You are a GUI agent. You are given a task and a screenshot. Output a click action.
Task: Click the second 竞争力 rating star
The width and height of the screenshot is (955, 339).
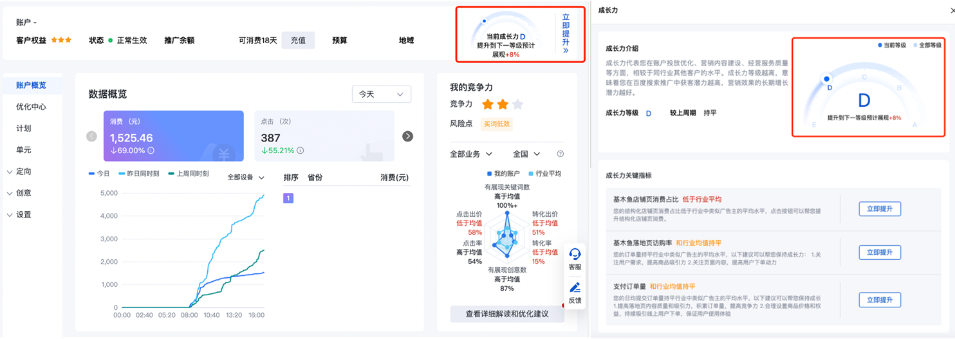click(503, 104)
